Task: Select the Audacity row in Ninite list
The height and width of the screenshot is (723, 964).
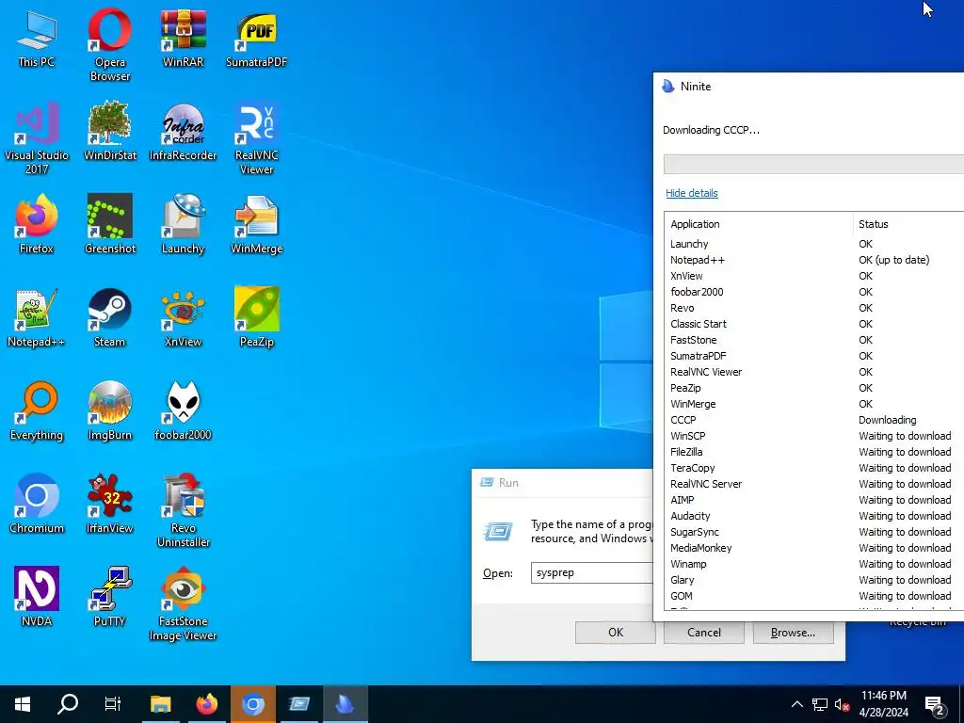Action: pos(814,516)
